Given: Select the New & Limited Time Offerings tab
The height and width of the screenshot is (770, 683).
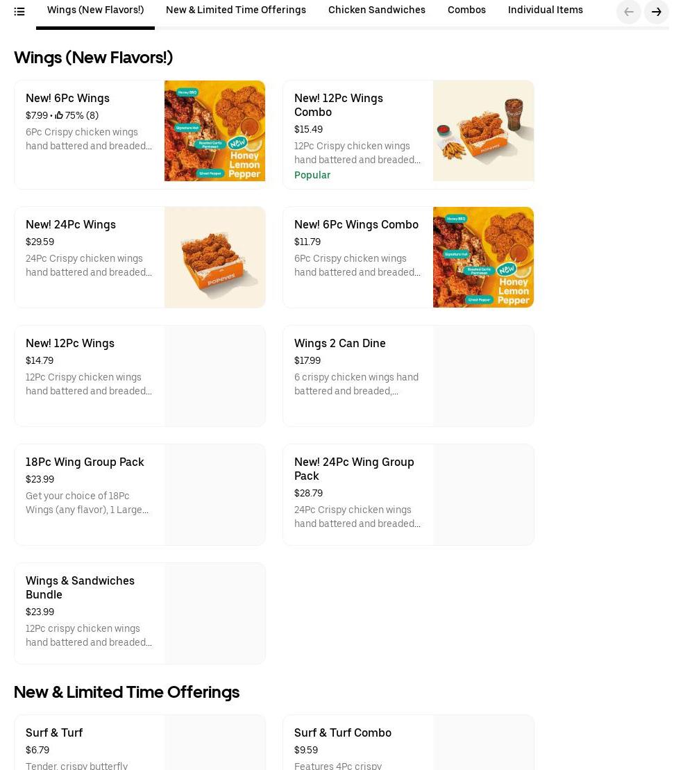Looking at the screenshot, I should [235, 10].
